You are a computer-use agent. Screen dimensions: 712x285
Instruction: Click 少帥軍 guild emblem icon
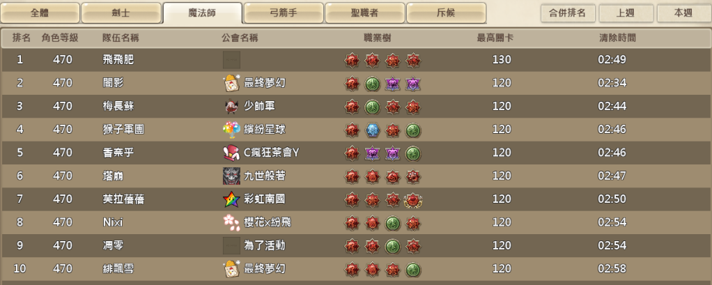(231, 106)
